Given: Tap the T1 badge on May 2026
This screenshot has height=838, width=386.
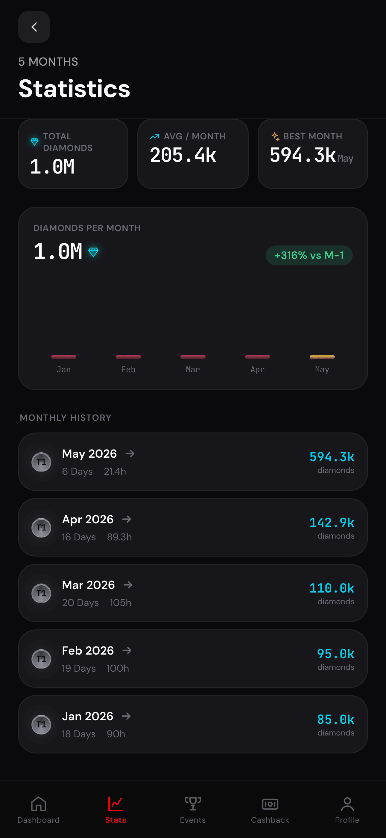Looking at the screenshot, I should [41, 462].
